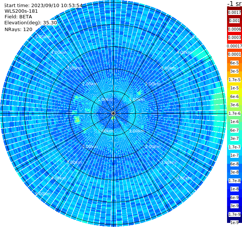Click the 1.7e-7 colorbar tick label
Screen dimensions: 242x227
[x=235, y=147]
